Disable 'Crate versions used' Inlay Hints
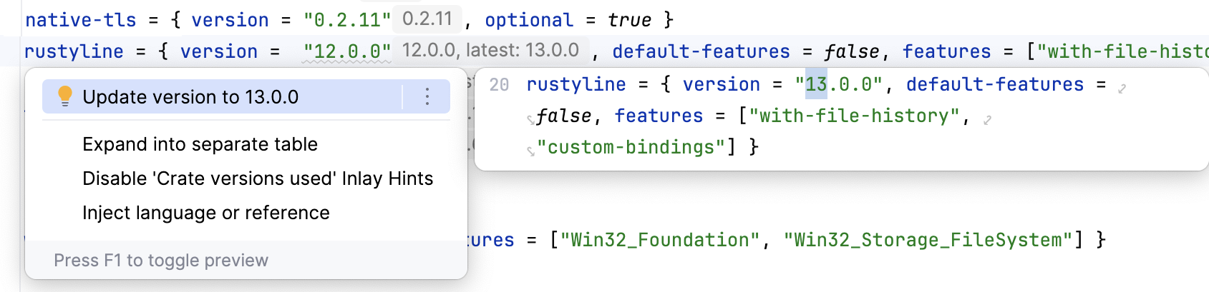The height and width of the screenshot is (292, 1209). click(258, 178)
